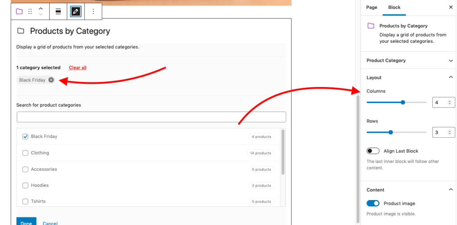Screen dimensions: 457x225
Task: Move block up with the up arrow
Action: click(41, 9)
